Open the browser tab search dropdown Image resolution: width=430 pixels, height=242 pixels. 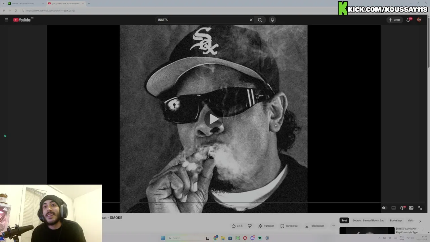coord(3,3)
